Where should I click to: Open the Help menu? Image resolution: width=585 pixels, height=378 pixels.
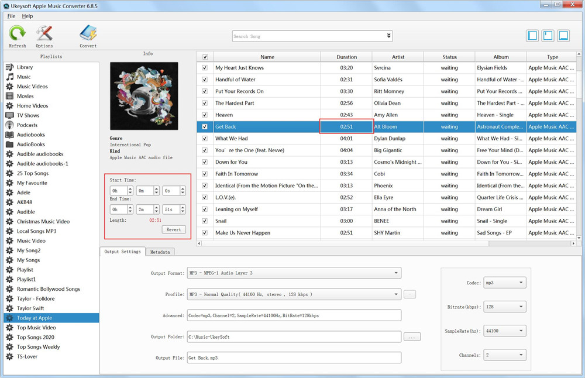pyautogui.click(x=27, y=16)
